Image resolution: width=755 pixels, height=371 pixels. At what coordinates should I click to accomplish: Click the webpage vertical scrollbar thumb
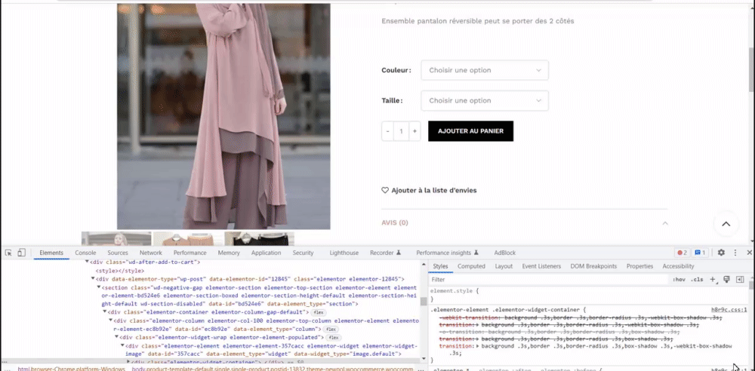click(751, 69)
